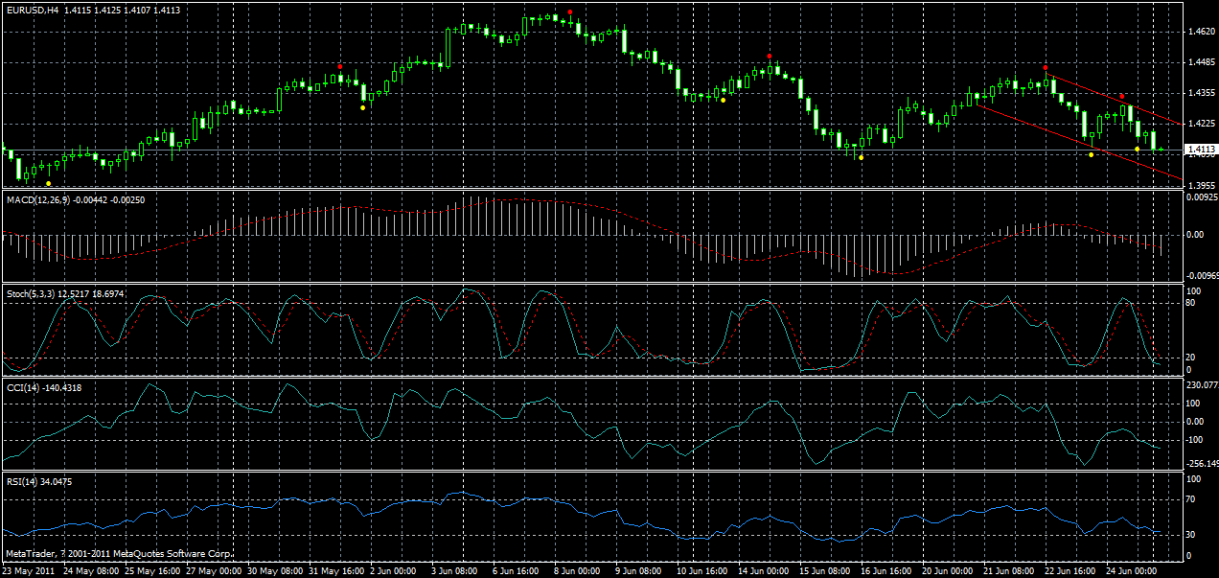Click the -256.149 CCI scale value

click(1202, 462)
